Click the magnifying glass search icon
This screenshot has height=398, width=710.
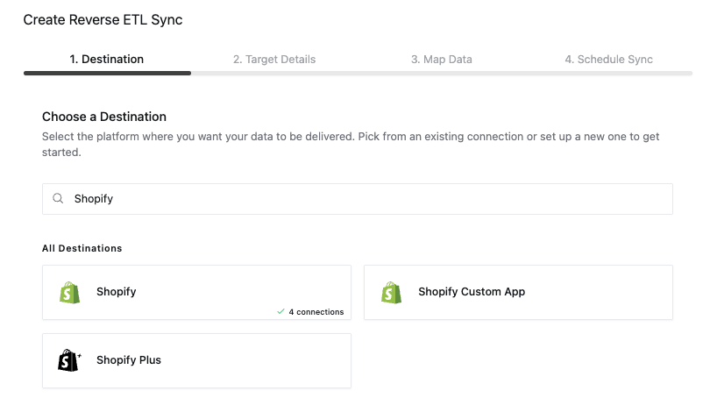point(58,198)
